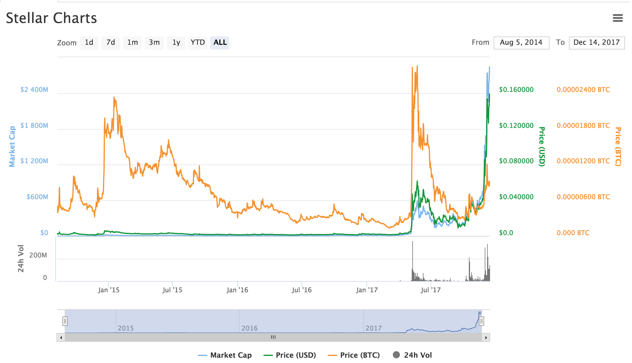
Task: Click the $600M market cap label
Action: [x=37, y=197]
